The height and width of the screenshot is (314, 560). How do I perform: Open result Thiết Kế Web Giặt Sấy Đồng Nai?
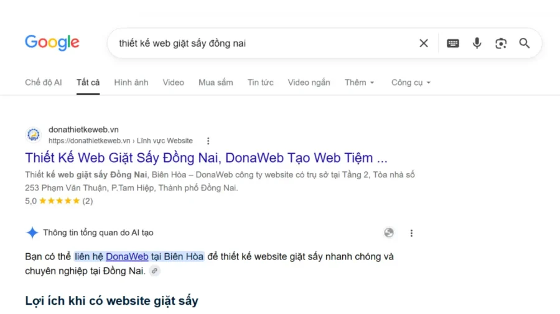[206, 158]
